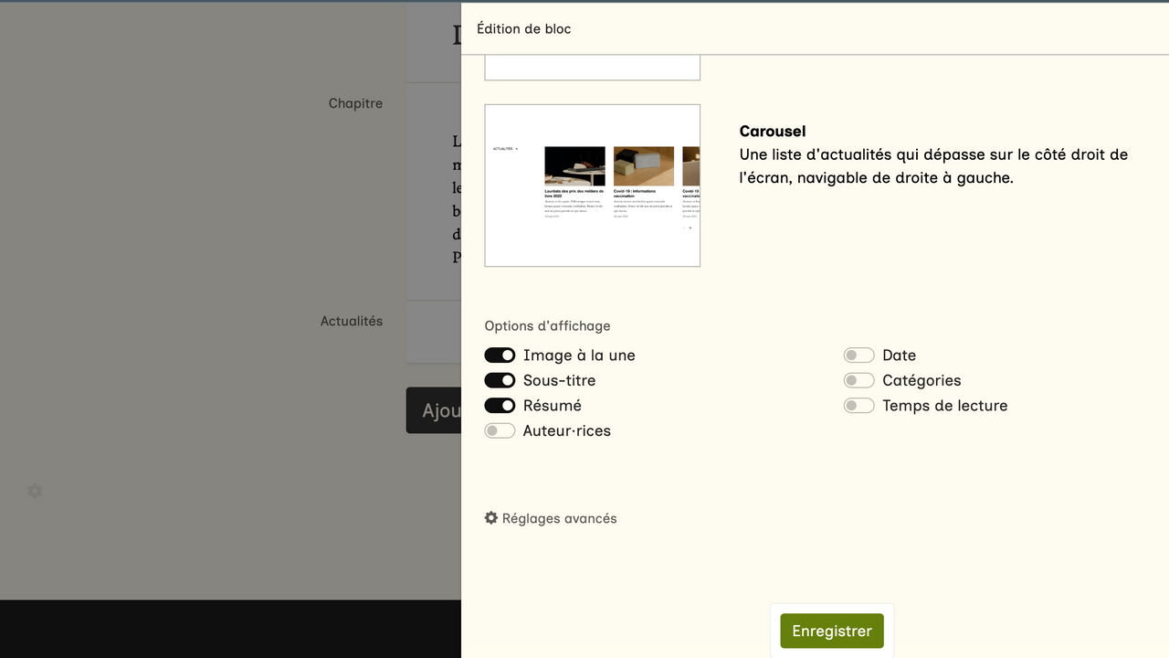Enable the Auteur·rices toggle

coord(500,430)
